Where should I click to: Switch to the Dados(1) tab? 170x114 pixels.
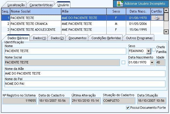pos(39,38)
